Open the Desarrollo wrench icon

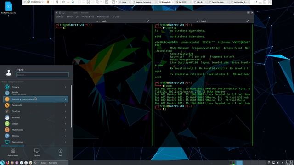[x=7, y=105]
